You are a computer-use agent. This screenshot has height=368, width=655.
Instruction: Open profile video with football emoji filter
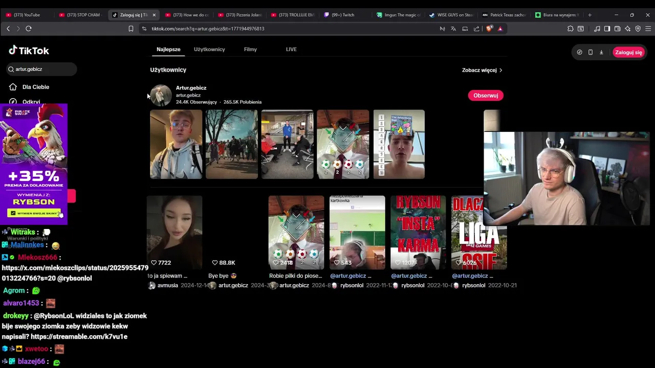coord(343,144)
